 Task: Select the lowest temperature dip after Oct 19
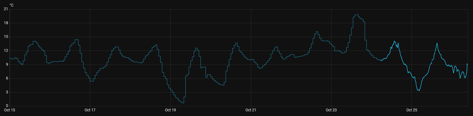183,103
